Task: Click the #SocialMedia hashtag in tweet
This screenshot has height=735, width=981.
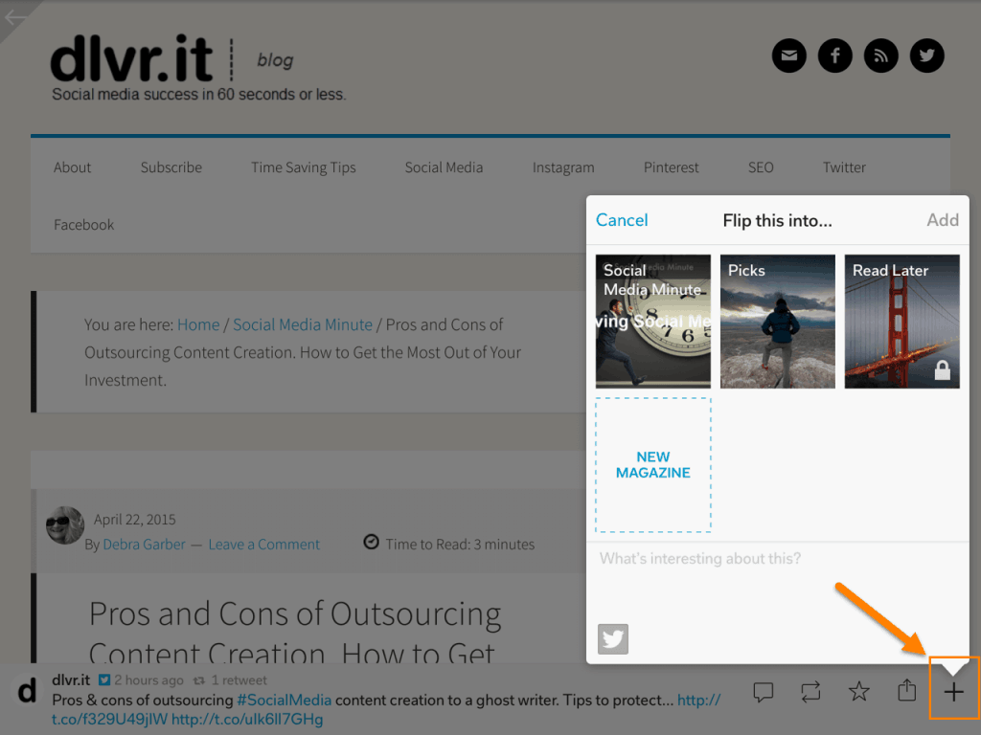Action: 284,700
